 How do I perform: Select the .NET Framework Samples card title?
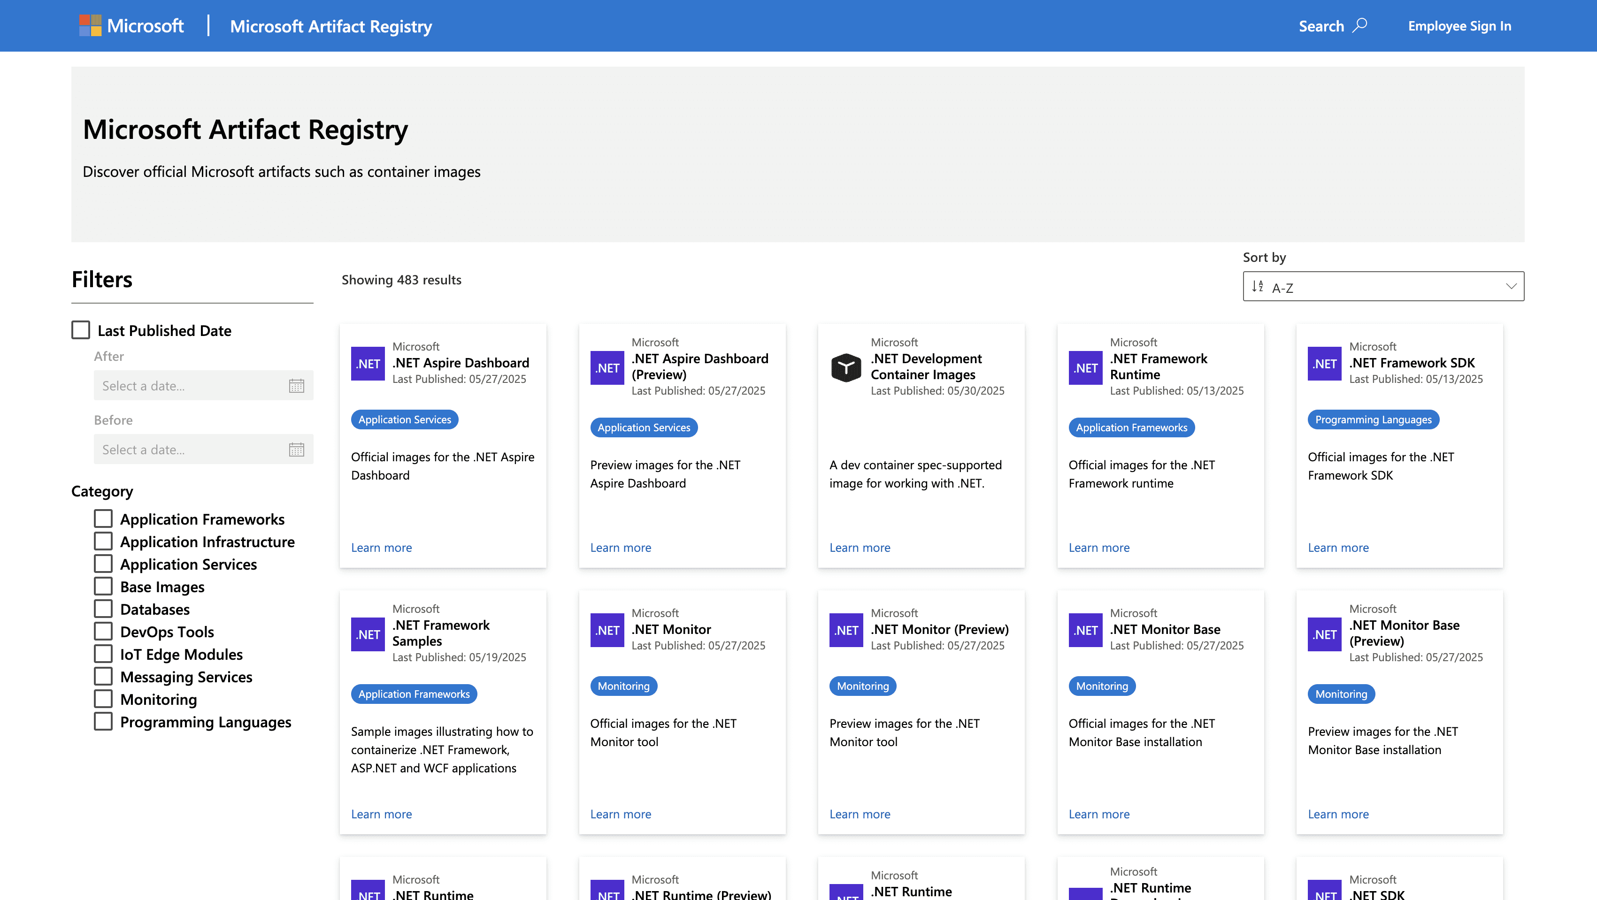pyautogui.click(x=441, y=633)
